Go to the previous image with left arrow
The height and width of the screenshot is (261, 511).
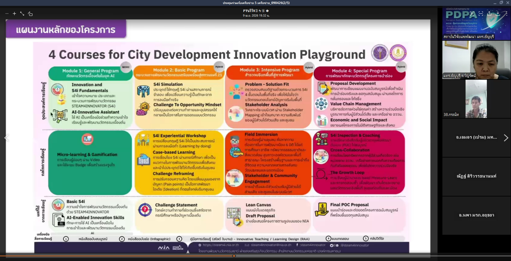[x=7, y=138]
